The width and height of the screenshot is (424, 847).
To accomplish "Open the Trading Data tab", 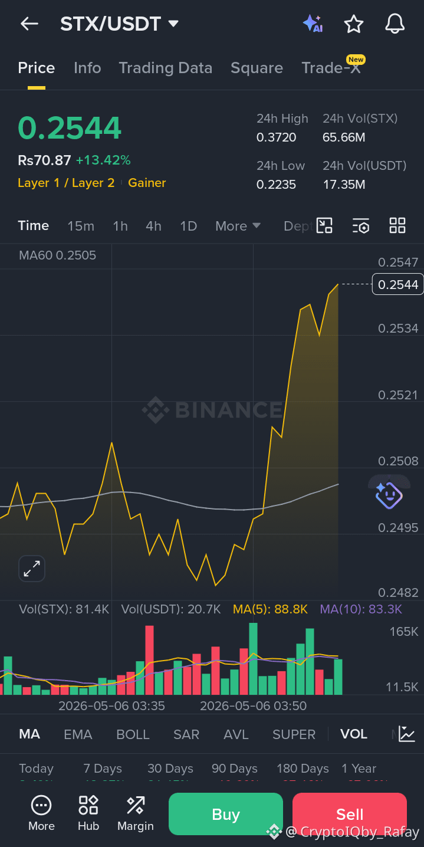I will pyautogui.click(x=166, y=68).
